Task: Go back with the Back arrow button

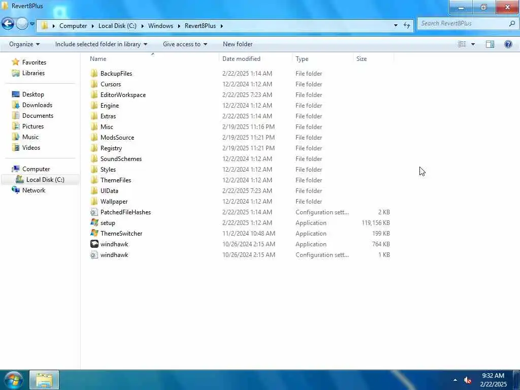Action: [x=8, y=24]
